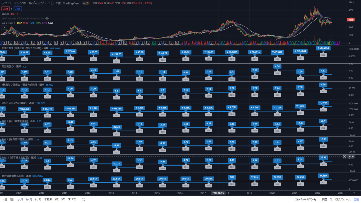Toggle ログスケール logarithmic scale
Image resolution: width=361 pixels, height=203 pixels.
pos(343,199)
